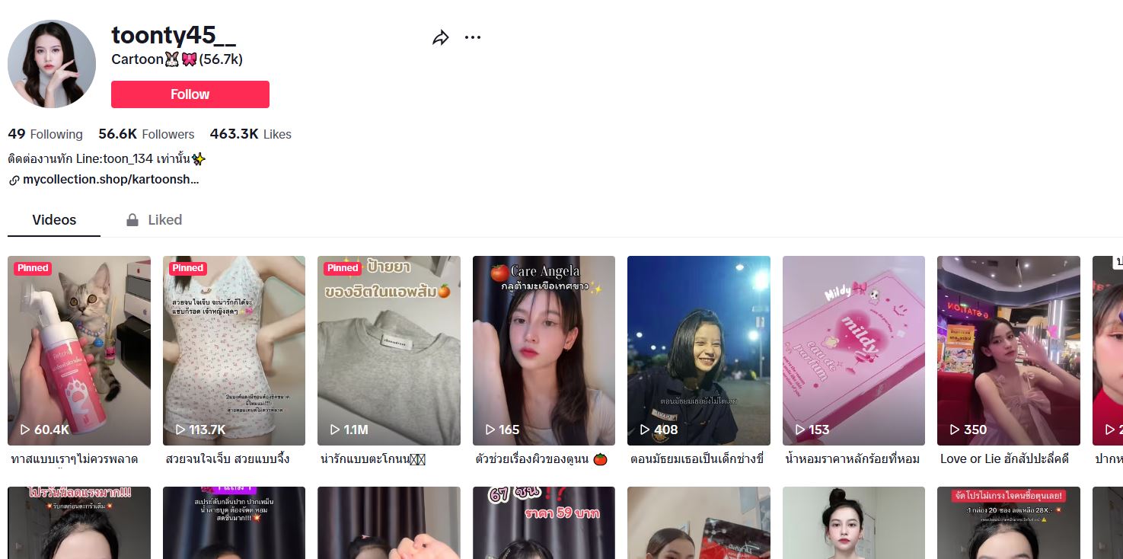This screenshot has height=559, width=1123.
Task: Click the 463.3K Likes count
Action: point(250,134)
